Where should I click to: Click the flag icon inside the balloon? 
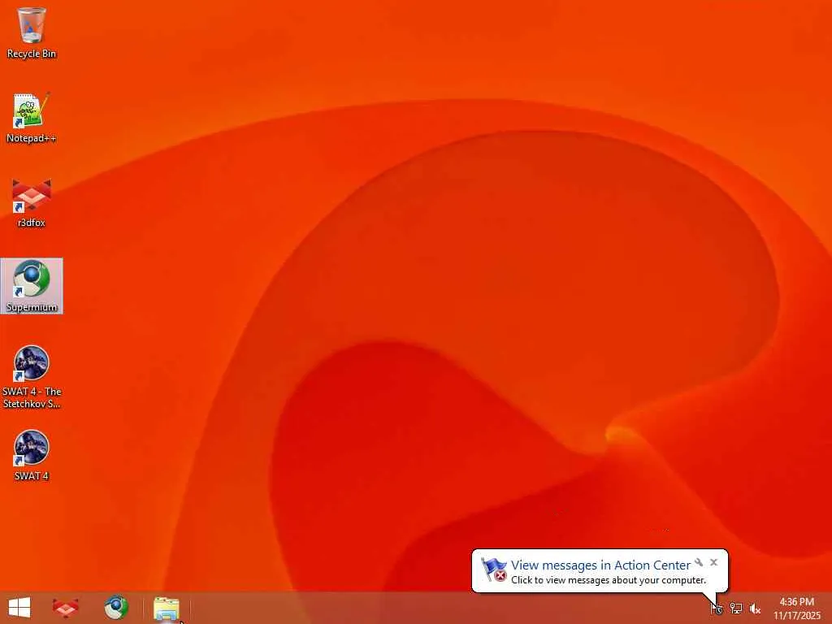[x=493, y=570]
